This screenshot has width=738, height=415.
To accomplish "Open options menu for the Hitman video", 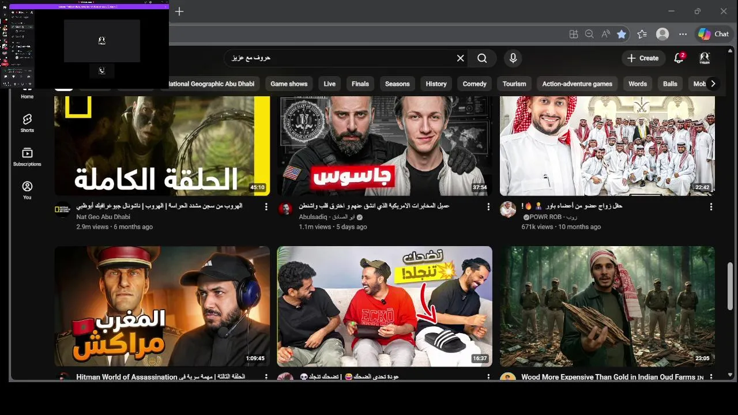I will [x=266, y=376].
